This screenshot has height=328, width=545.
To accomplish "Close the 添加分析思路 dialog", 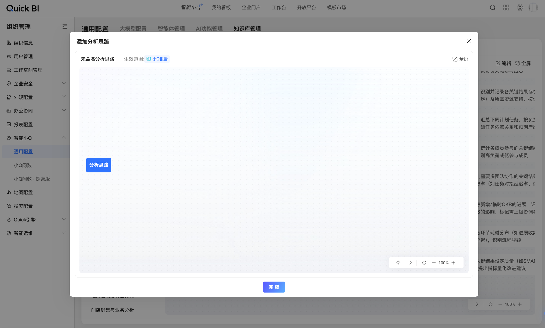I will [469, 41].
